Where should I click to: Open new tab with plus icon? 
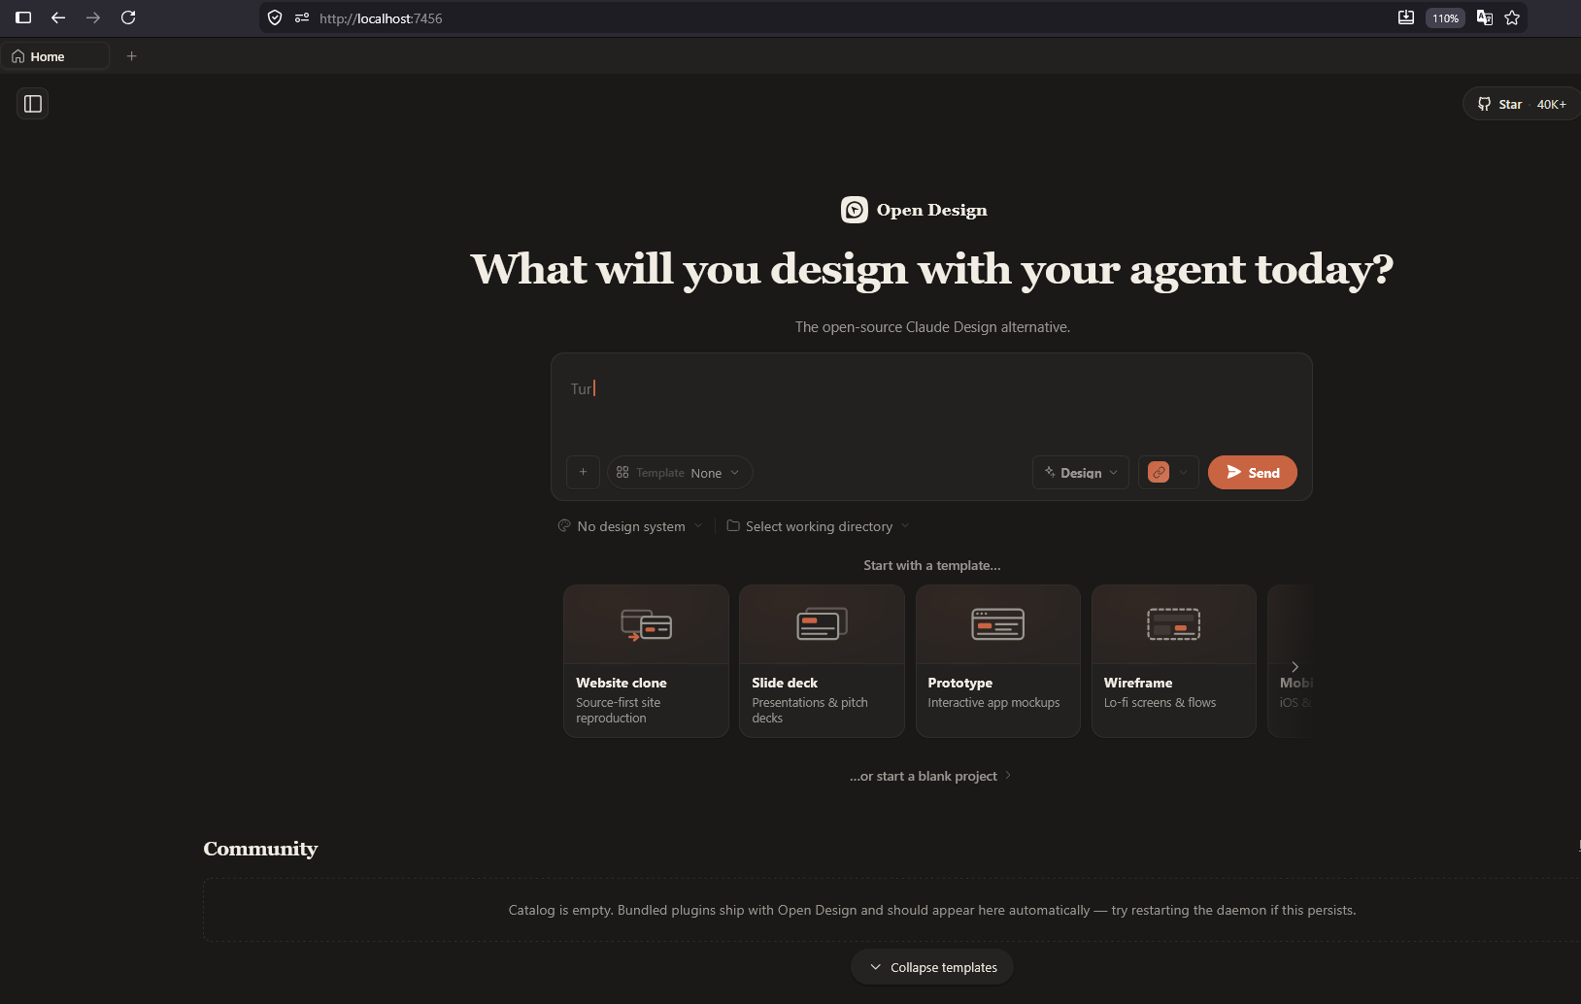pyautogui.click(x=132, y=56)
